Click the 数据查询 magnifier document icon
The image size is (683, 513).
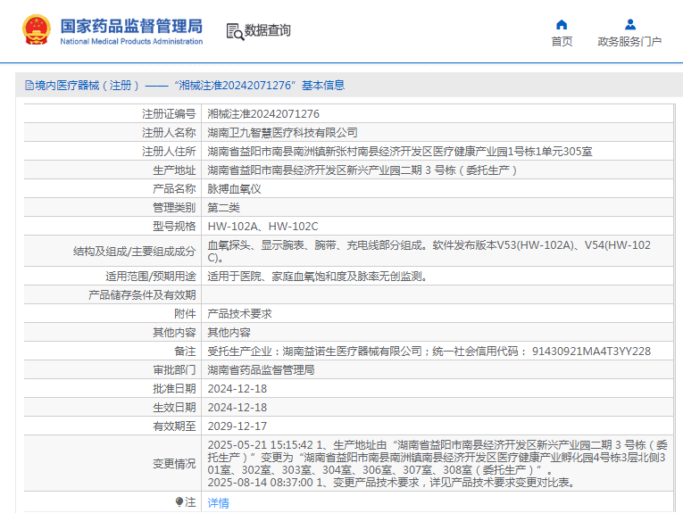click(x=235, y=31)
